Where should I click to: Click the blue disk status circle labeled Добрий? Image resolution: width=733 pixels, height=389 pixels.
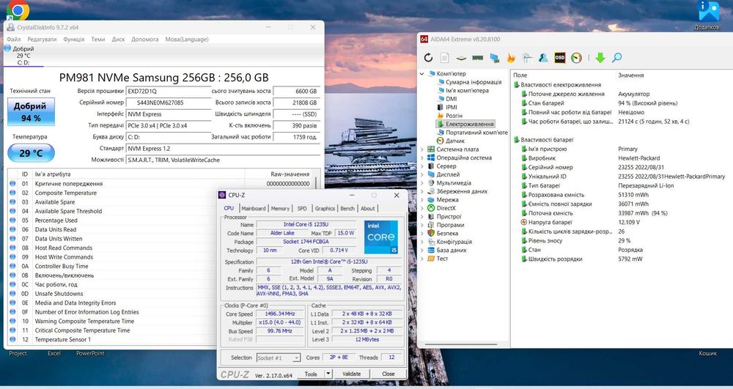coord(7,48)
